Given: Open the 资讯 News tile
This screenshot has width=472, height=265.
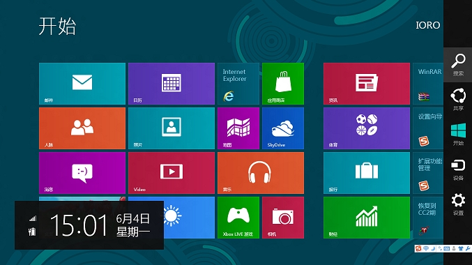Looking at the screenshot, I should pyautogui.click(x=367, y=84).
